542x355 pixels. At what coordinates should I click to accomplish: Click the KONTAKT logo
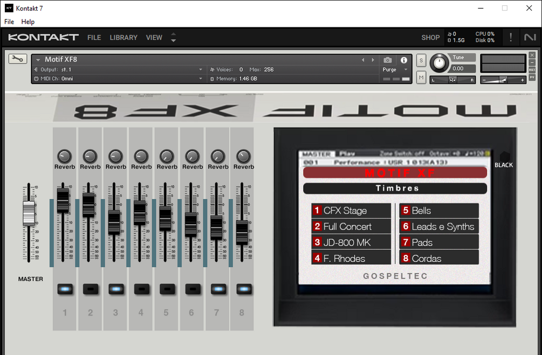point(43,37)
